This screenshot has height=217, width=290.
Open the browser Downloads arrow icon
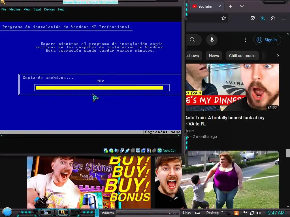tap(263, 18)
